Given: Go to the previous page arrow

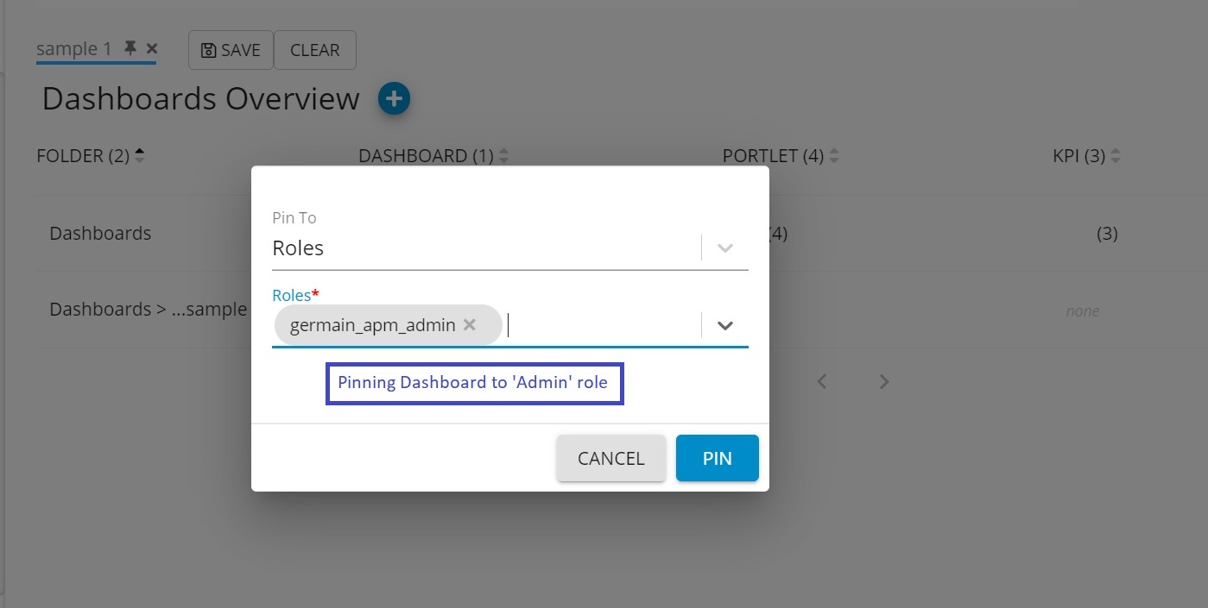Looking at the screenshot, I should pos(823,381).
